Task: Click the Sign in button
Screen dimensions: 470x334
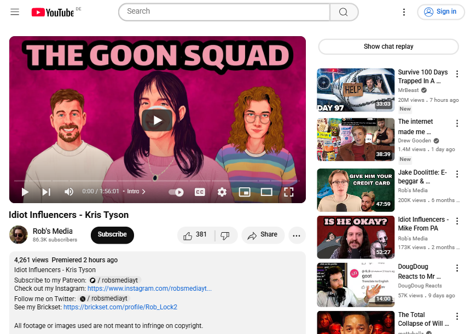Action: [440, 12]
